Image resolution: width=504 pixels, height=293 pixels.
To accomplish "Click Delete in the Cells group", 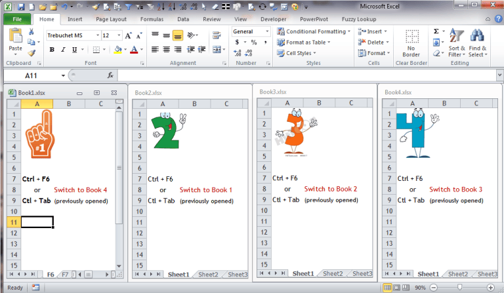I will pos(373,43).
